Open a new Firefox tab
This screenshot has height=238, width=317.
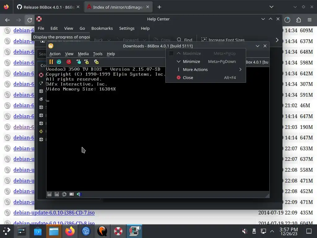click(x=159, y=7)
